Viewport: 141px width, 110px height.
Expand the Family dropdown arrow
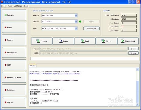click(x=76, y=15)
